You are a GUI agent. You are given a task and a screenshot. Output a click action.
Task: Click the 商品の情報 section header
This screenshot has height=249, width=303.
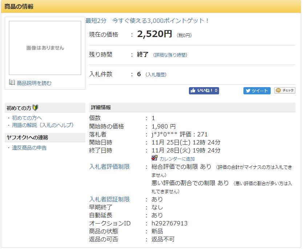pyautogui.click(x=19, y=7)
